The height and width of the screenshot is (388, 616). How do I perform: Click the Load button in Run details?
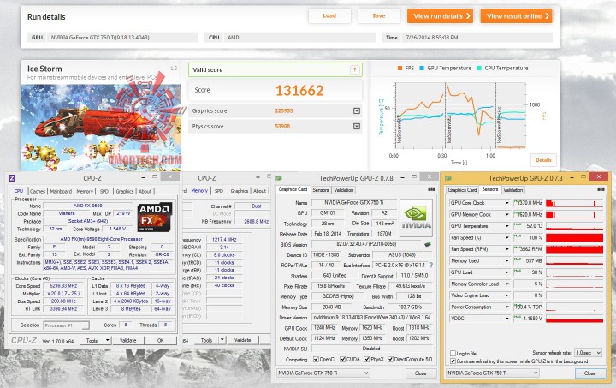[329, 15]
